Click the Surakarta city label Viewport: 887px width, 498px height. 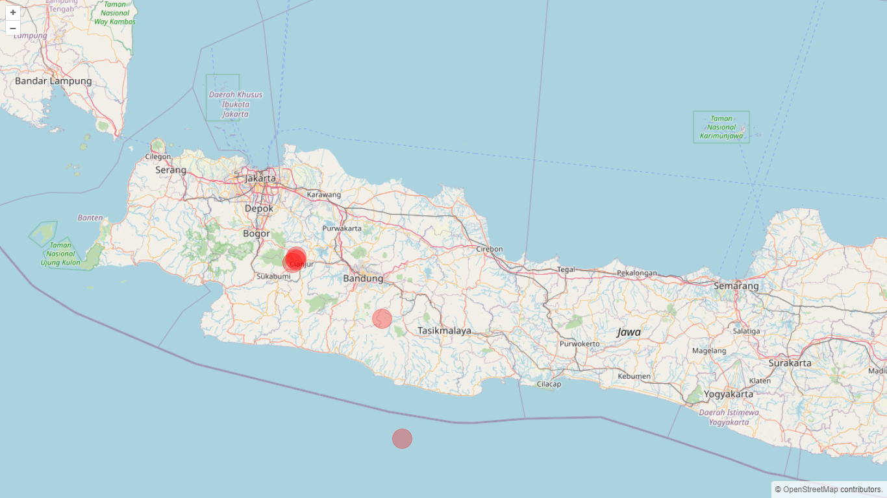[x=790, y=363]
